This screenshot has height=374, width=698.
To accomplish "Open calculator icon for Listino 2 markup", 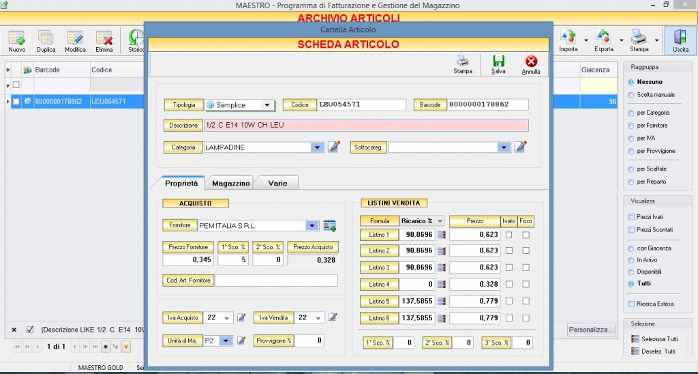I will 442,251.
